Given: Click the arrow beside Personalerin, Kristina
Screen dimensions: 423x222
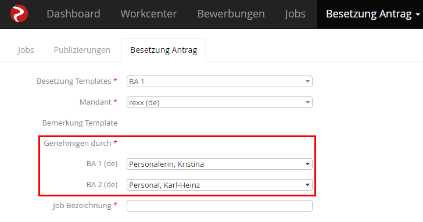Looking at the screenshot, I should click(x=307, y=164).
